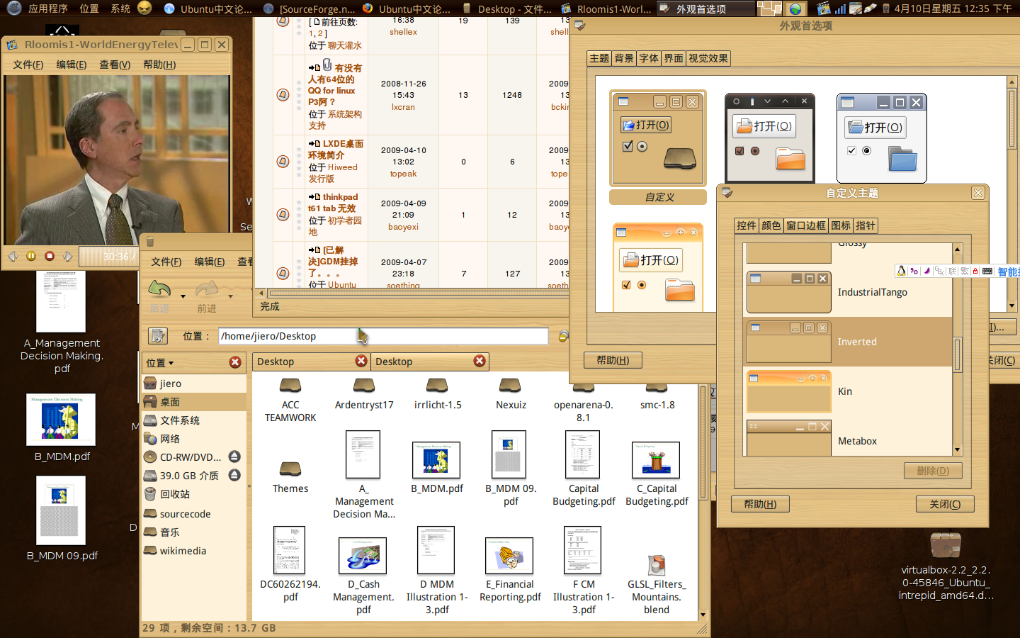Skip forward with the next arrow in player
Screen dimensions: 1020x638
68,256
